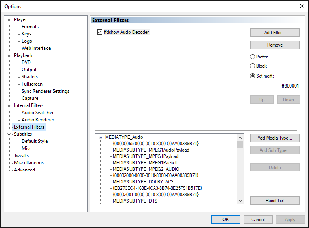The image size is (309, 228).
Task: Collapse the Player tree node
Action: coord(9,19)
